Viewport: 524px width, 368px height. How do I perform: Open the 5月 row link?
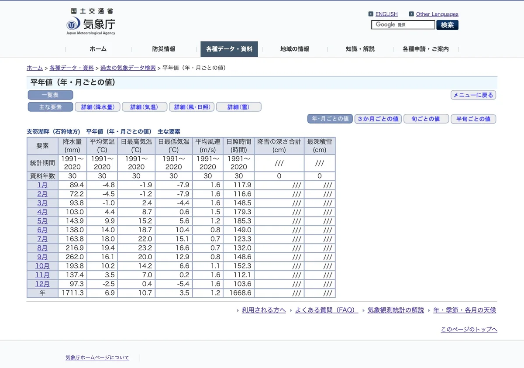[x=42, y=221]
